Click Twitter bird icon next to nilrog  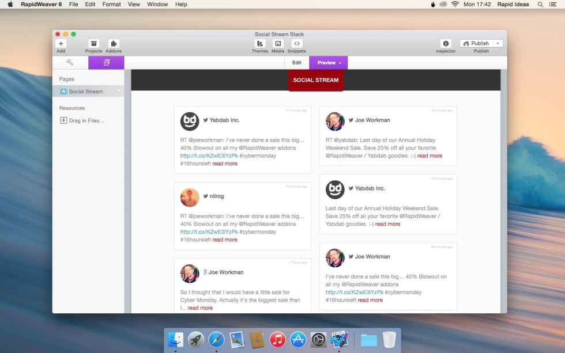(x=205, y=196)
